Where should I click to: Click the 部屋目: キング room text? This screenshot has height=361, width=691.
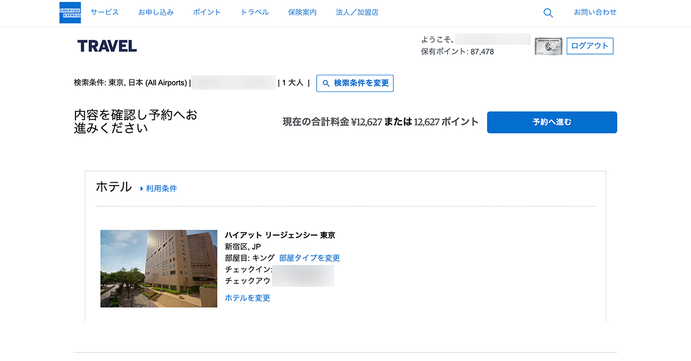249,258
